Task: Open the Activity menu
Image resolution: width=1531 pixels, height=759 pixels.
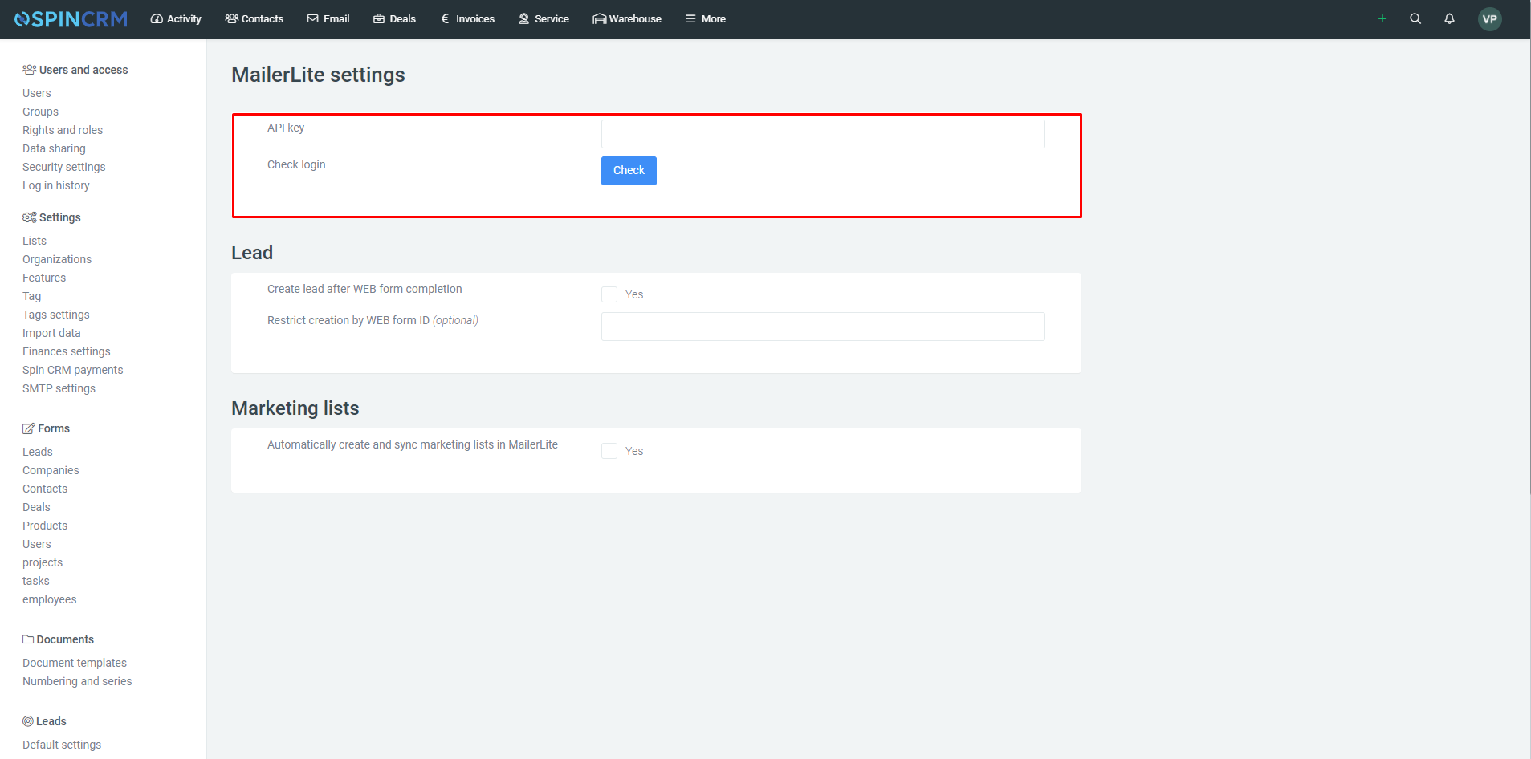Action: pos(176,18)
